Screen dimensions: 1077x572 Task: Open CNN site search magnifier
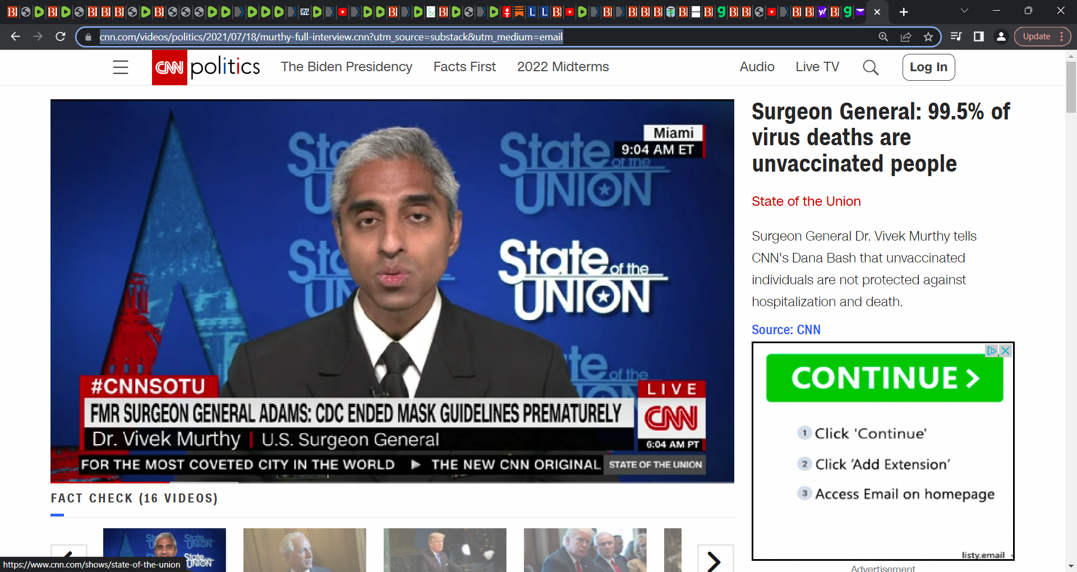871,67
